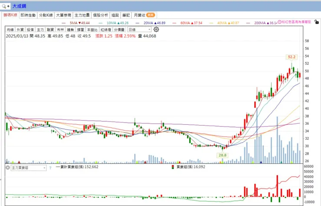This screenshot has height=206, width=321.
Task: Toggle the 外資 overlay button
Action: pyautogui.click(x=20, y=30)
